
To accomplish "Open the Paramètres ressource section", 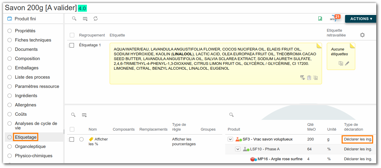I will (x=37, y=86).
